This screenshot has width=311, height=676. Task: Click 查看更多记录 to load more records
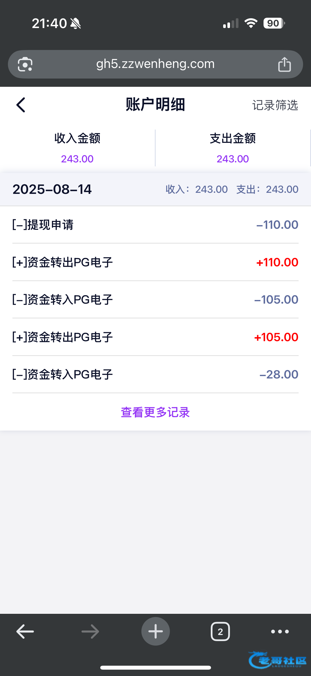click(155, 412)
